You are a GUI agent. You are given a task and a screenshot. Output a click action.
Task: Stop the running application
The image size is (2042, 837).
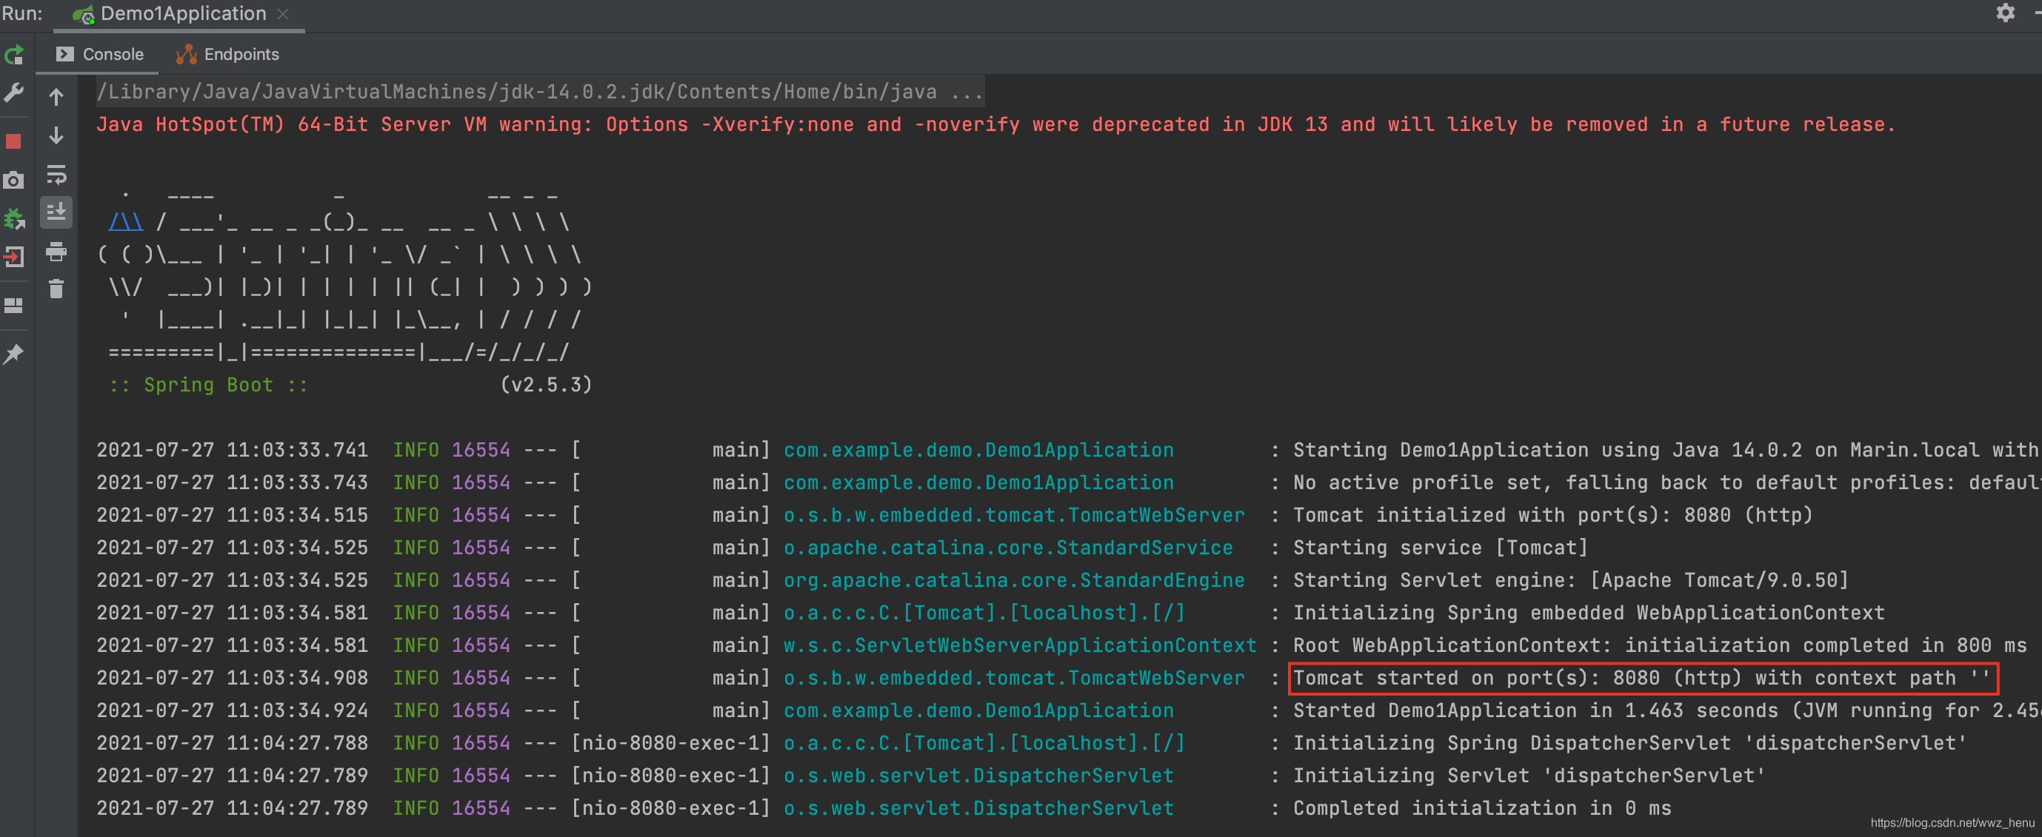(13, 142)
